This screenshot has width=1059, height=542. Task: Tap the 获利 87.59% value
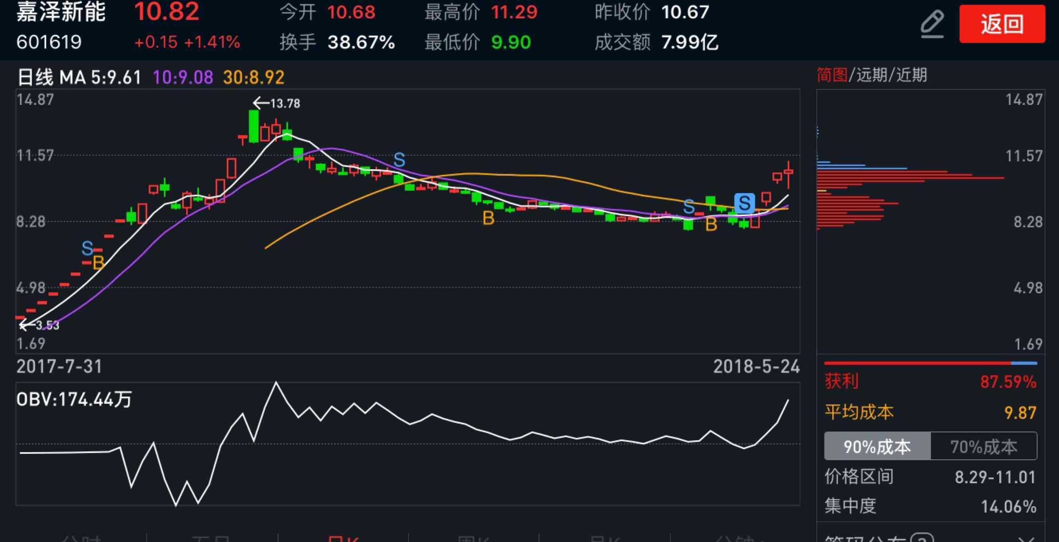coord(1008,382)
